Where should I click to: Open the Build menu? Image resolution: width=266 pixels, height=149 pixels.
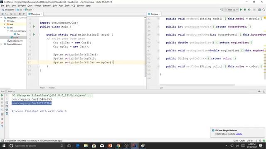tap(55, 5)
